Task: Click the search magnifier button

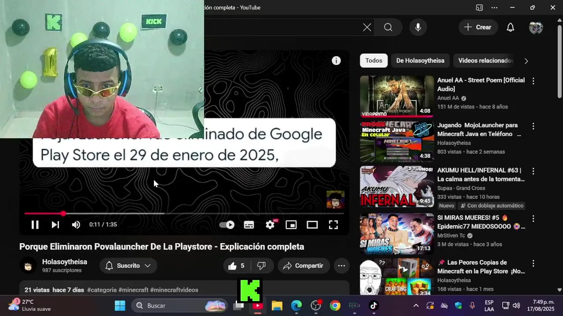Action: (x=388, y=27)
